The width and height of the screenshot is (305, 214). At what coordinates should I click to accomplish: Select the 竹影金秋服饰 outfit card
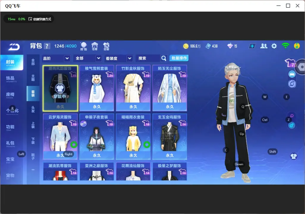tap(133, 88)
